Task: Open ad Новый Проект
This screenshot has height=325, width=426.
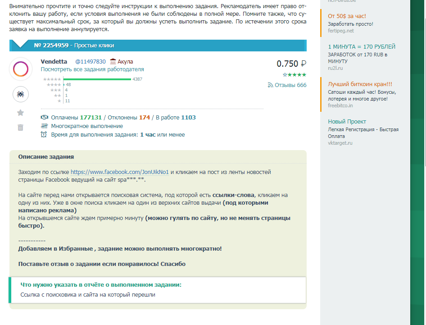Action: point(347,122)
